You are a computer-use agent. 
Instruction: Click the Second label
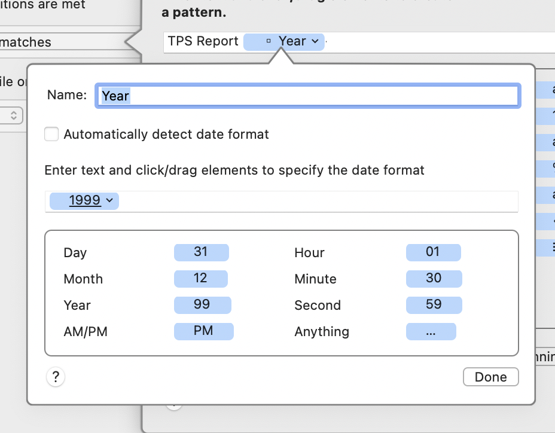(x=318, y=305)
